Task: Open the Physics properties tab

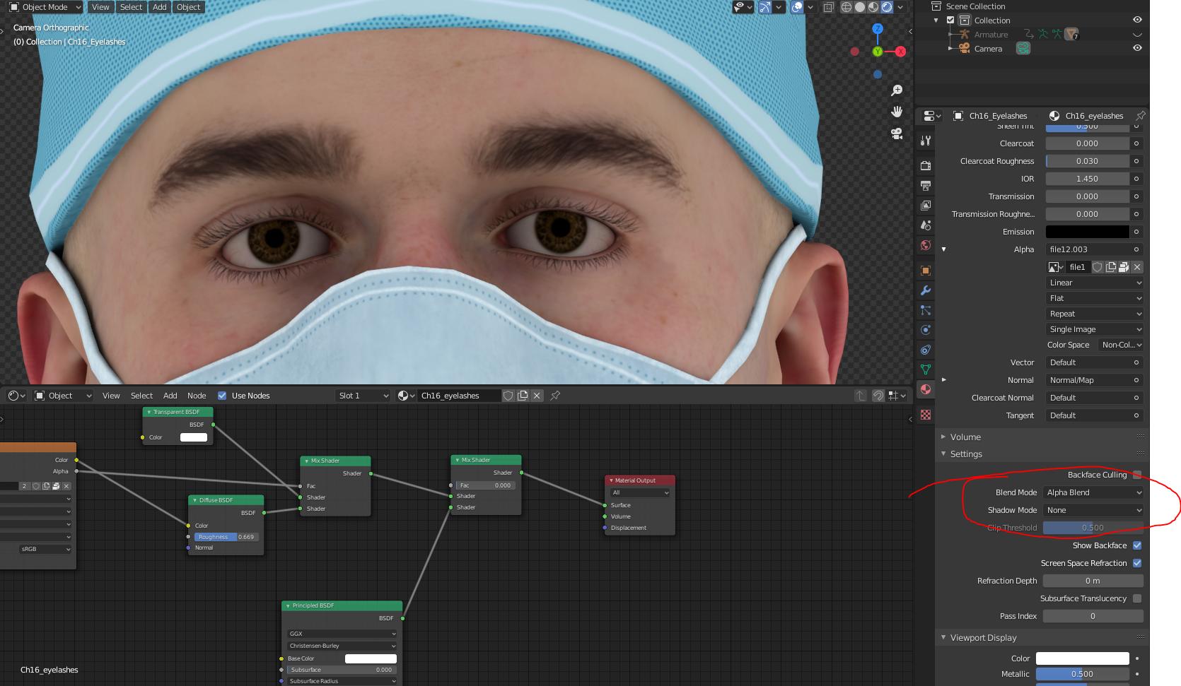Action: point(926,330)
